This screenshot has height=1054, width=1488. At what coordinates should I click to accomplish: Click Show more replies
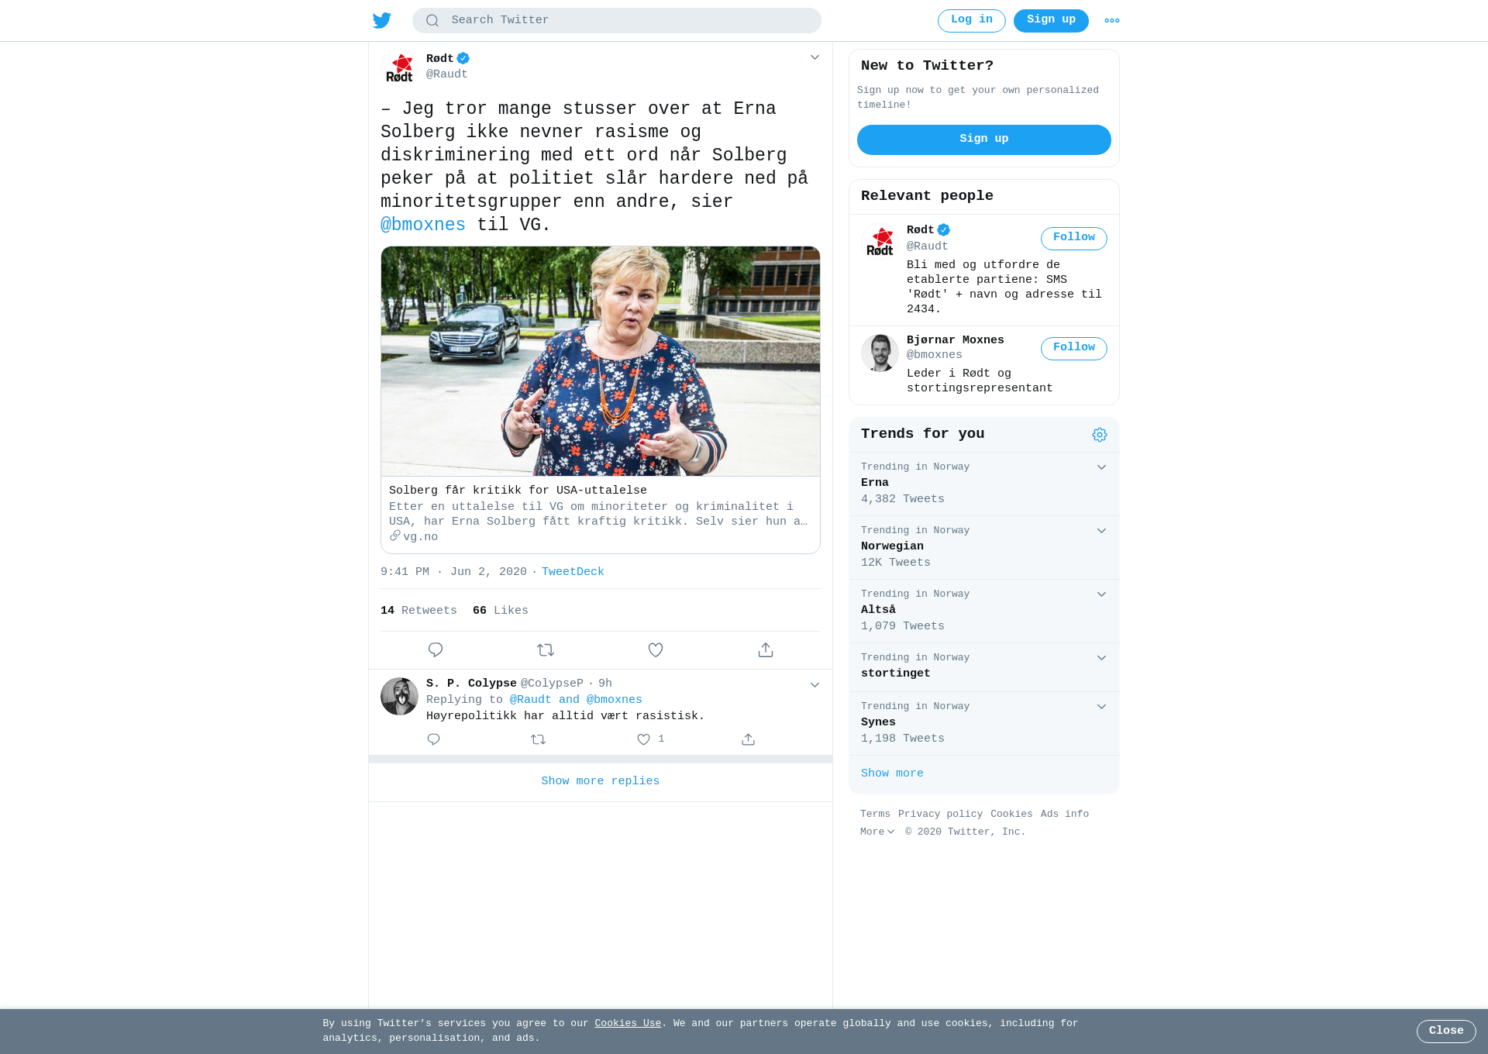pyautogui.click(x=601, y=781)
